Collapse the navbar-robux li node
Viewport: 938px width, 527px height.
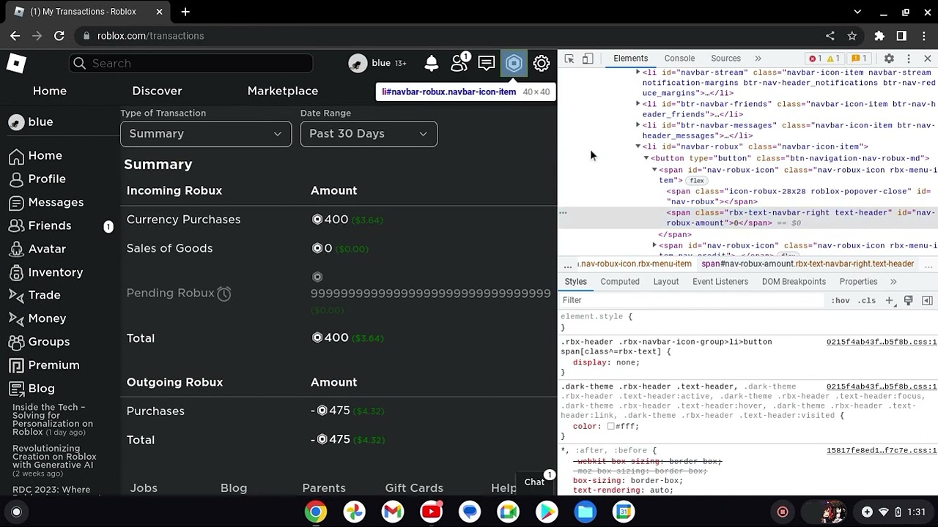638,146
